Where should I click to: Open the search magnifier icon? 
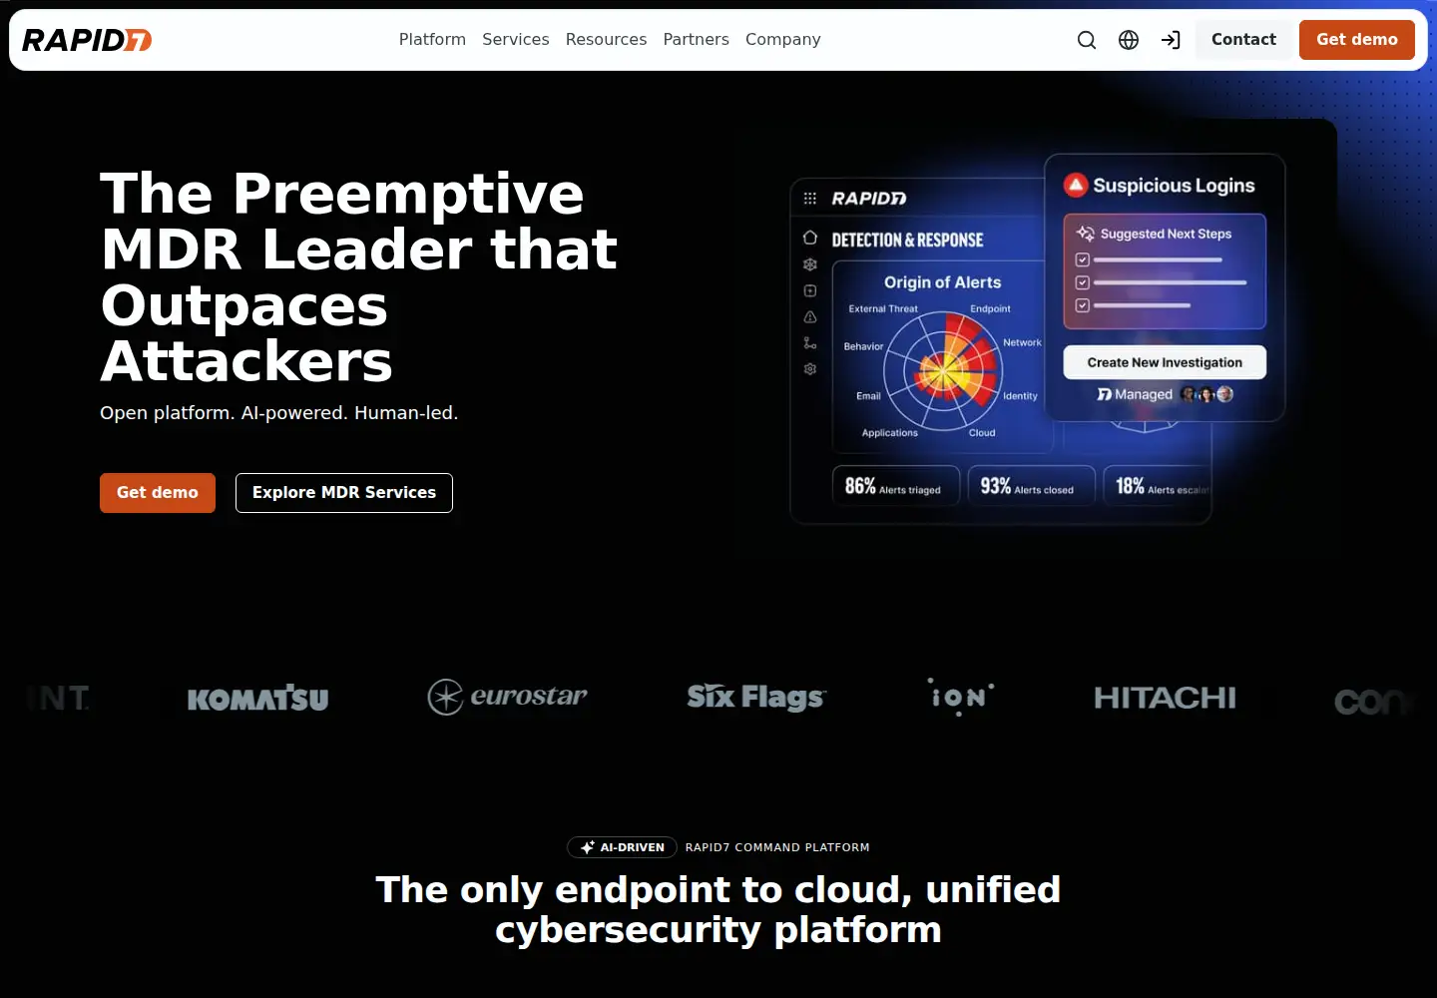pos(1087,40)
